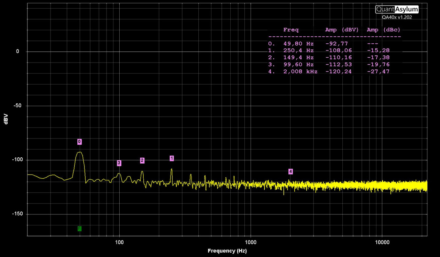Click the Frequency (Hz) axis label
Image resolution: width=440 pixels, height=257 pixels.
[227, 251]
